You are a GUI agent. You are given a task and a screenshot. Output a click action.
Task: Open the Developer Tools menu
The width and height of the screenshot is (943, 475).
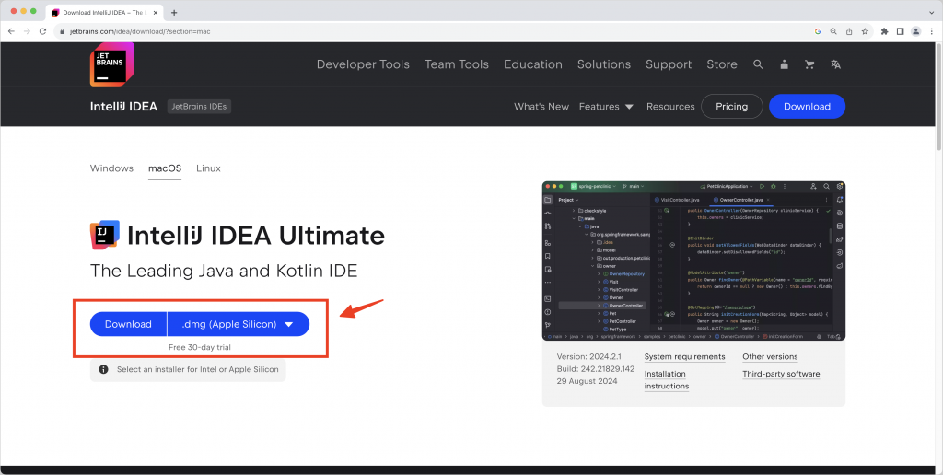tap(363, 64)
